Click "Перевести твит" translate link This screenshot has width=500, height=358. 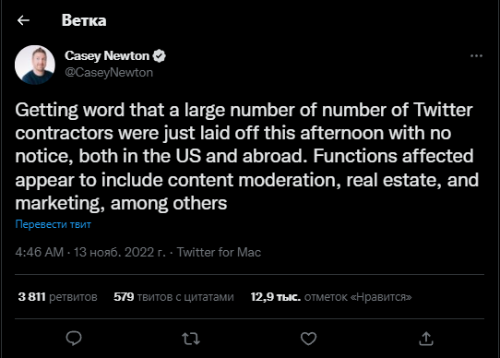pyautogui.click(x=54, y=224)
